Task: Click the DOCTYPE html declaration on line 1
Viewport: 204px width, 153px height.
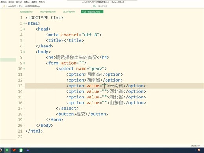Action: pos(44,18)
